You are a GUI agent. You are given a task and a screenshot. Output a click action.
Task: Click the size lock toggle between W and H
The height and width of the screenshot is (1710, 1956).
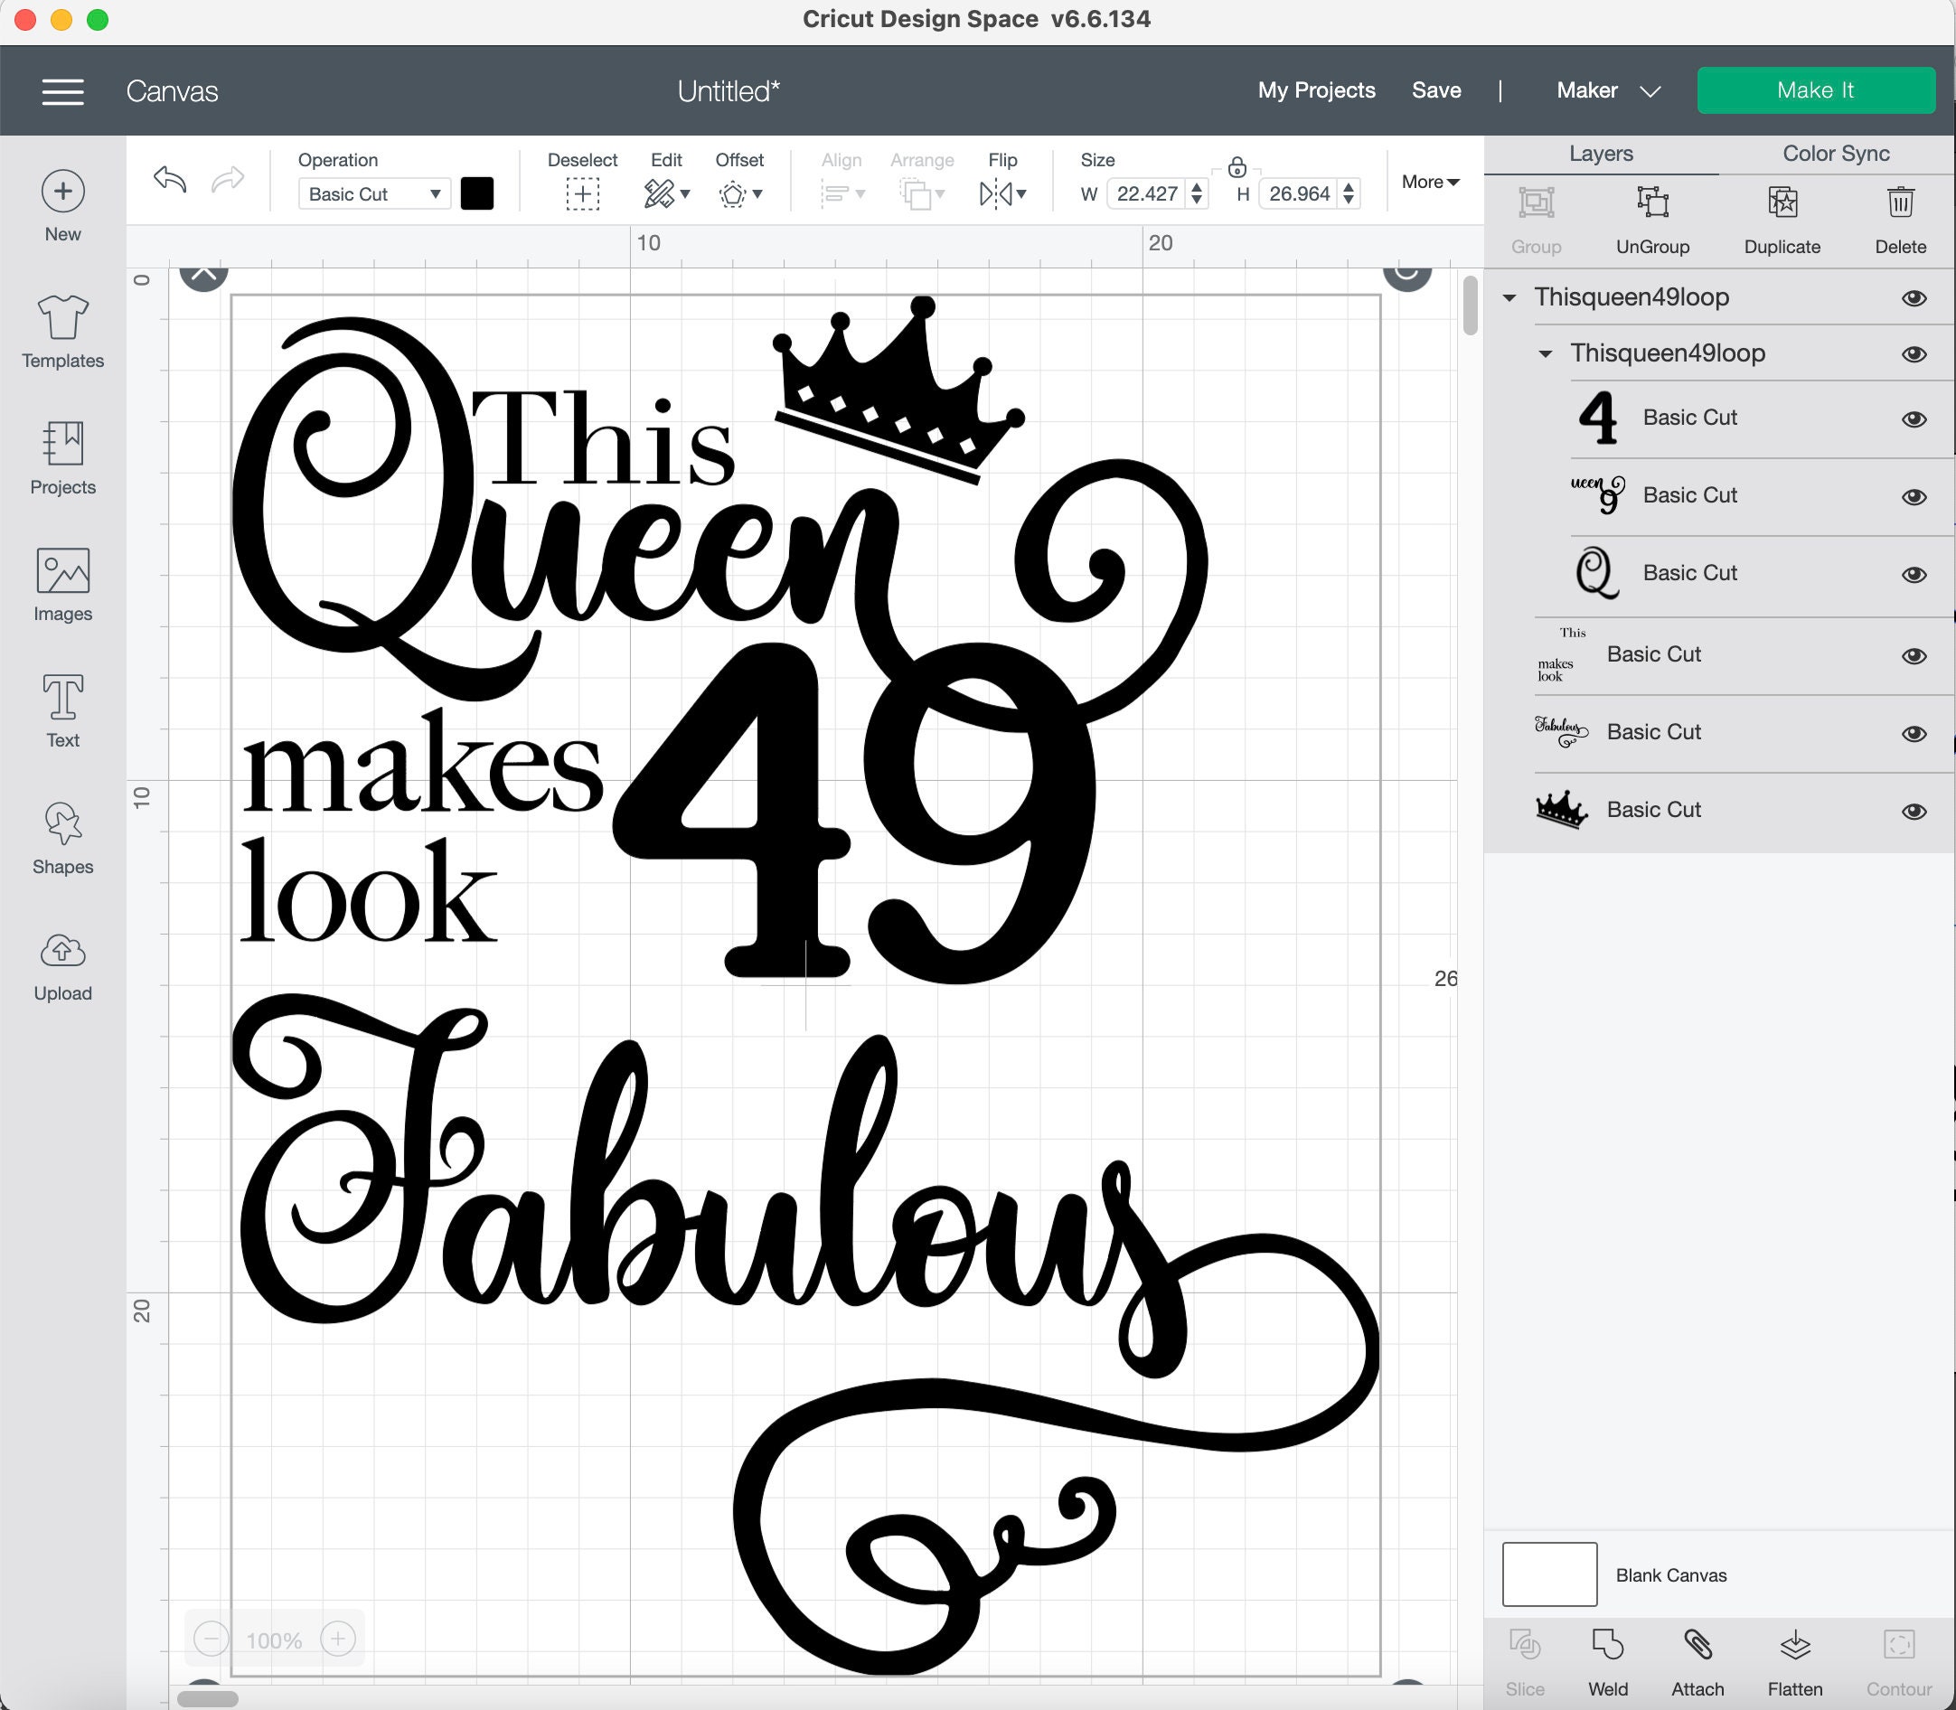tap(1238, 166)
